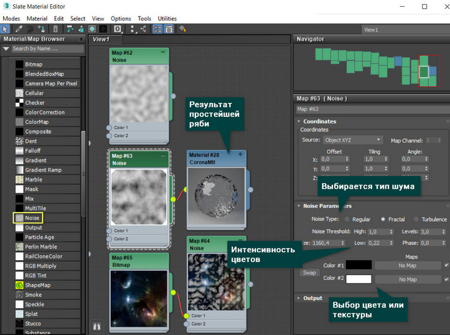Click the ShapeMap green icon in browser
Screen dimensions: 450x335
pyautogui.click(x=19, y=284)
